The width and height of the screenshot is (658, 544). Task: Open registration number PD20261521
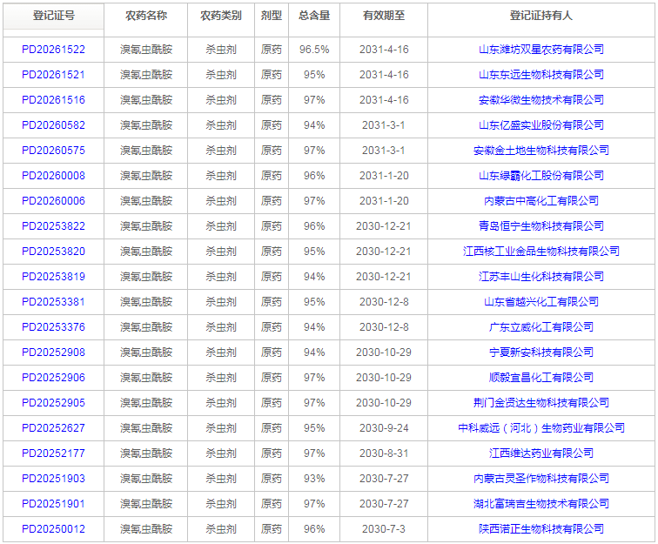pos(53,75)
